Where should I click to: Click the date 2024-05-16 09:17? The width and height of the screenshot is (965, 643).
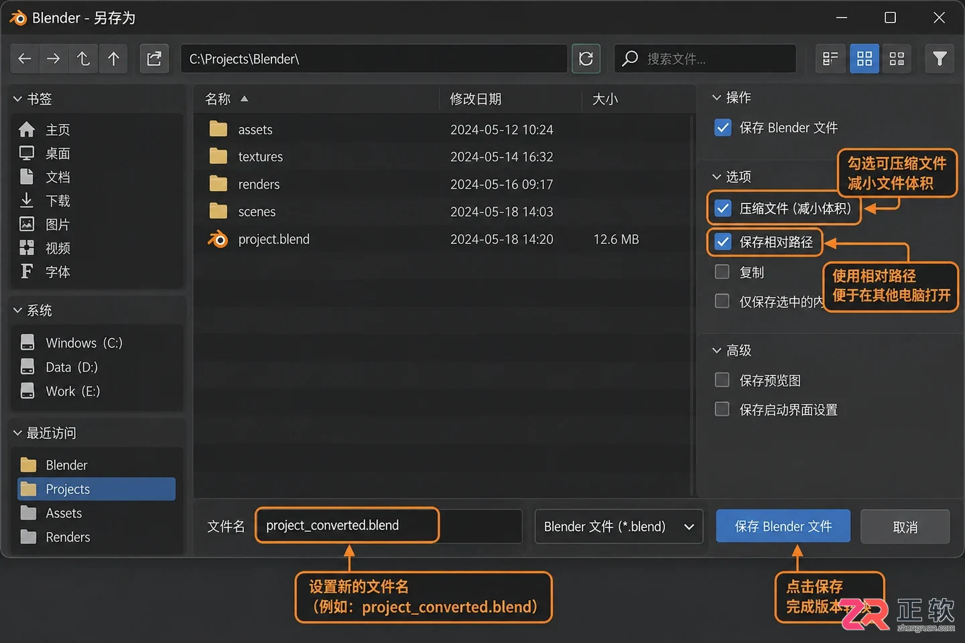pos(502,184)
